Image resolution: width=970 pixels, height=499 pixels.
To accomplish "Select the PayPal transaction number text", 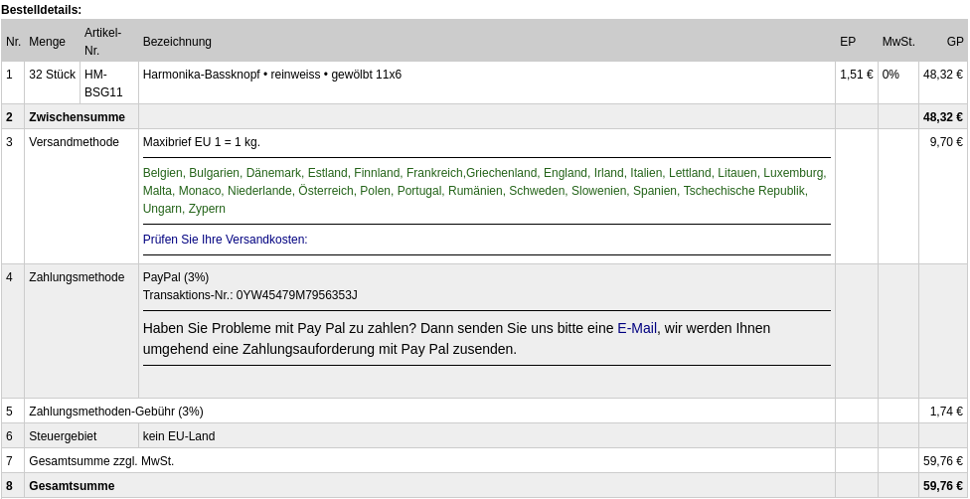I will pyautogui.click(x=249, y=295).
